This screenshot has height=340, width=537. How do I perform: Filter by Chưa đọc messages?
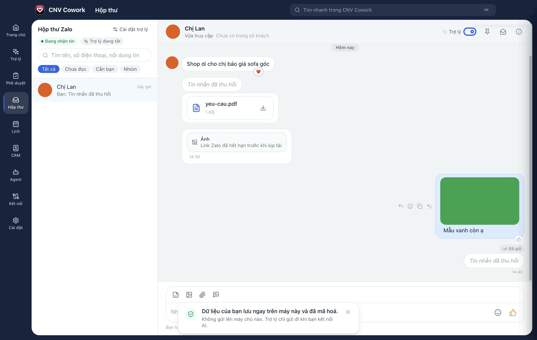tap(76, 69)
